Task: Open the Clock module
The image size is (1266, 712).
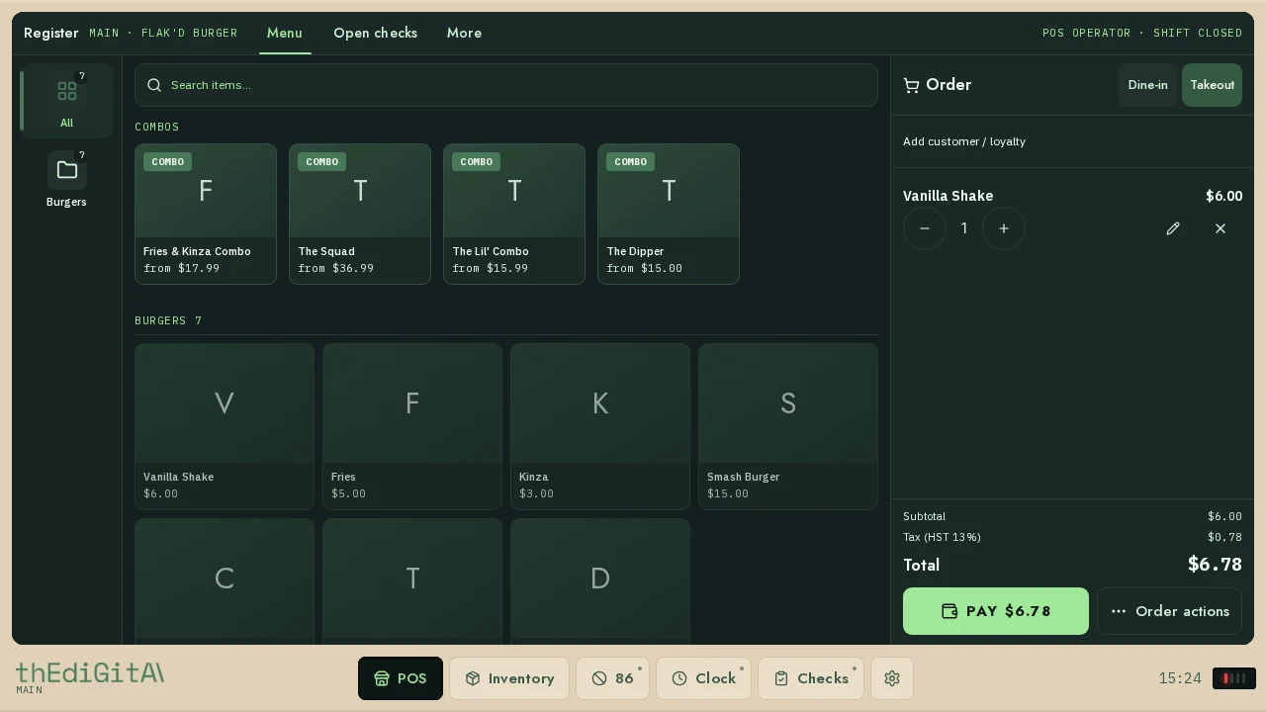Action: pos(703,678)
